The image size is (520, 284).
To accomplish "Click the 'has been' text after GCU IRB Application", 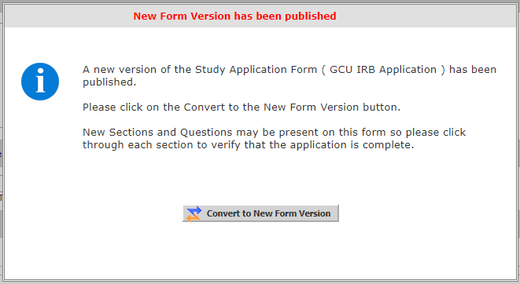I will 473,69.
